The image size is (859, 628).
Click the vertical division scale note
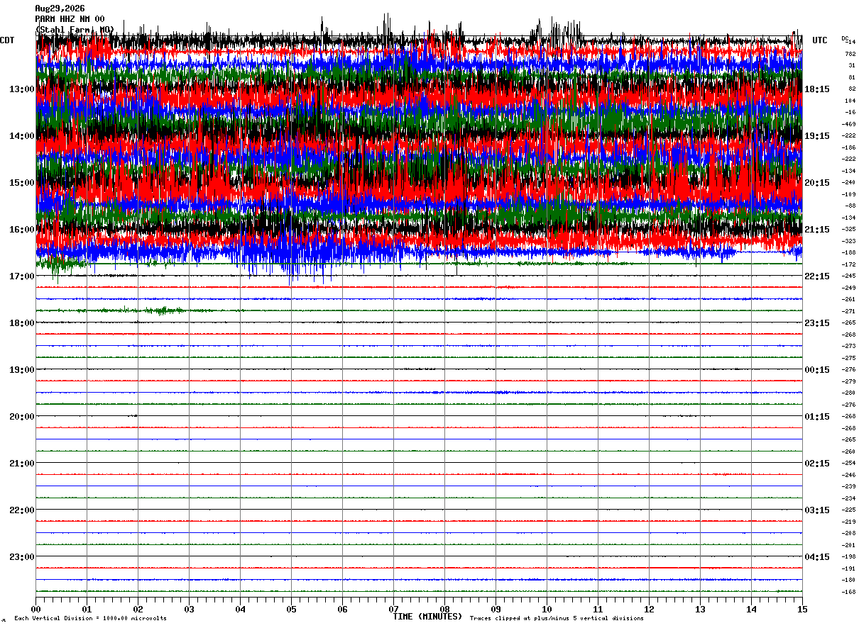90,619
